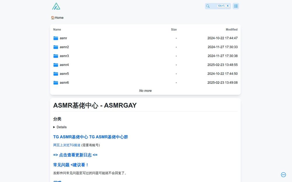Click the folder icon for asmr3
Viewport: 292px width, 182px height.
pos(56,56)
